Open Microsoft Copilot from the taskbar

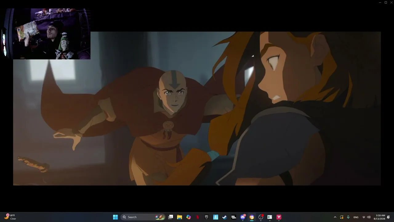click(x=188, y=217)
